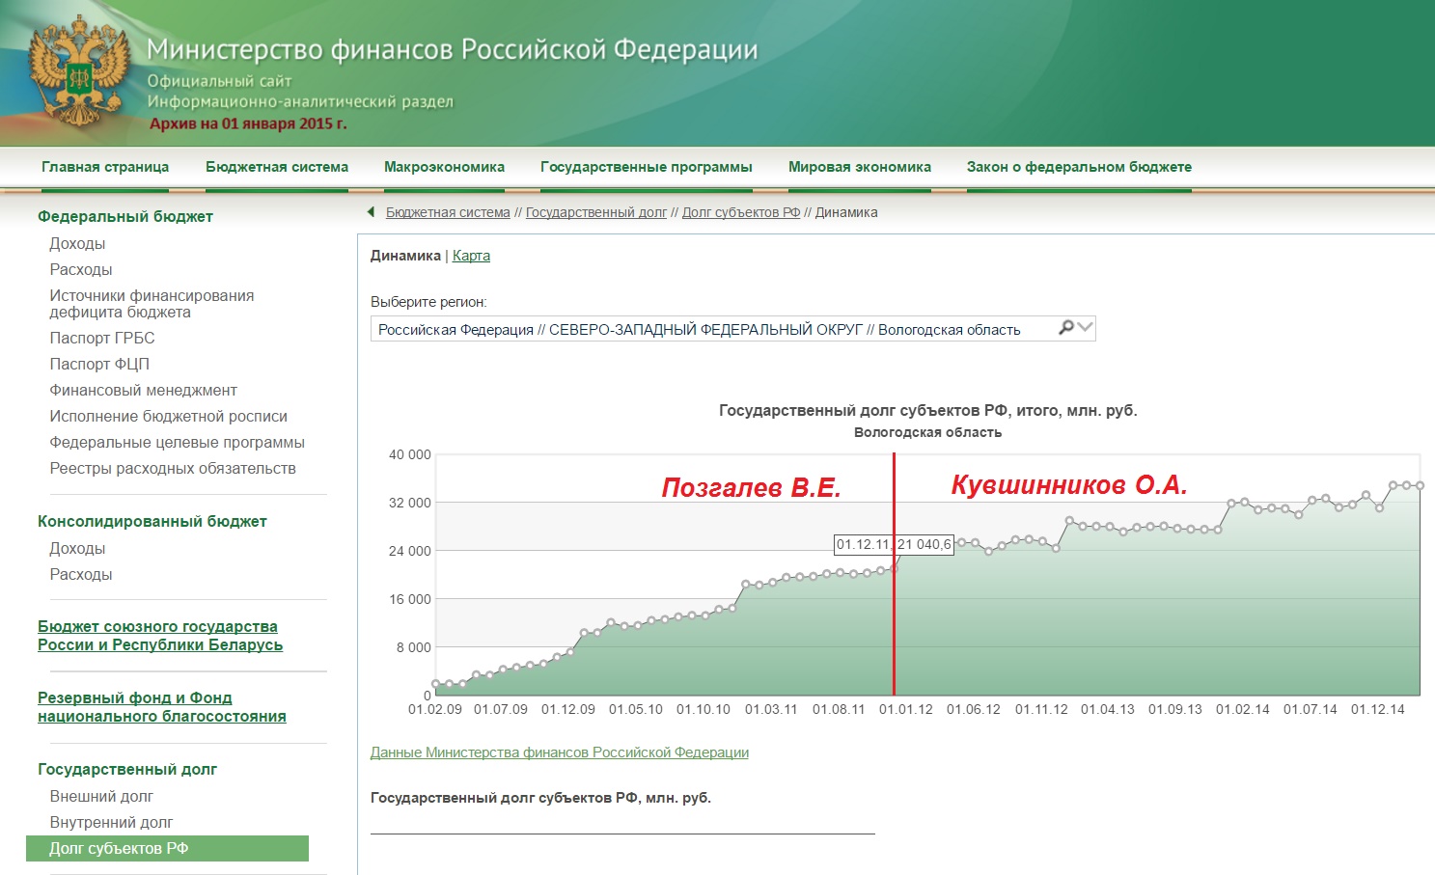This screenshot has height=875, width=1435.
Task: Select Внешний долг in sidebar
Action: click(x=101, y=796)
